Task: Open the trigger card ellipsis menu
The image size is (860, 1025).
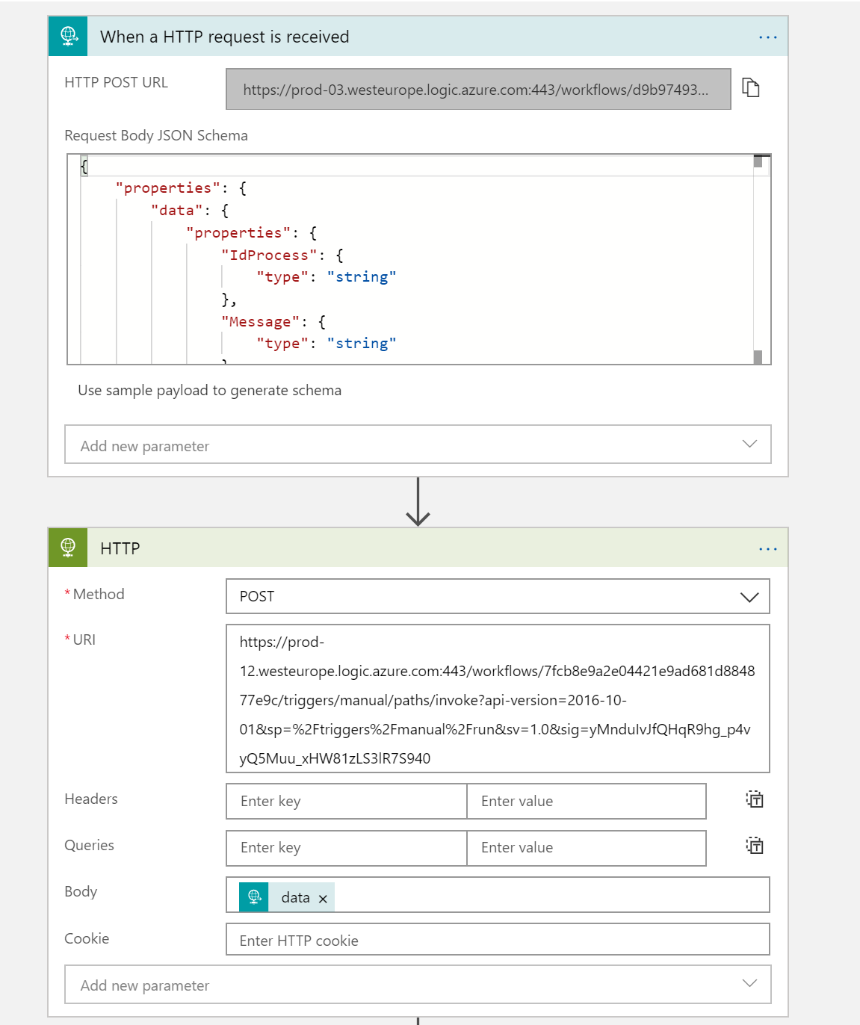Action: click(x=767, y=37)
